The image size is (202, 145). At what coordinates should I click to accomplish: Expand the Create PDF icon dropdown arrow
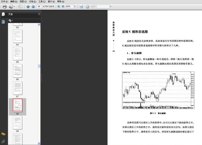tap(14, 7)
